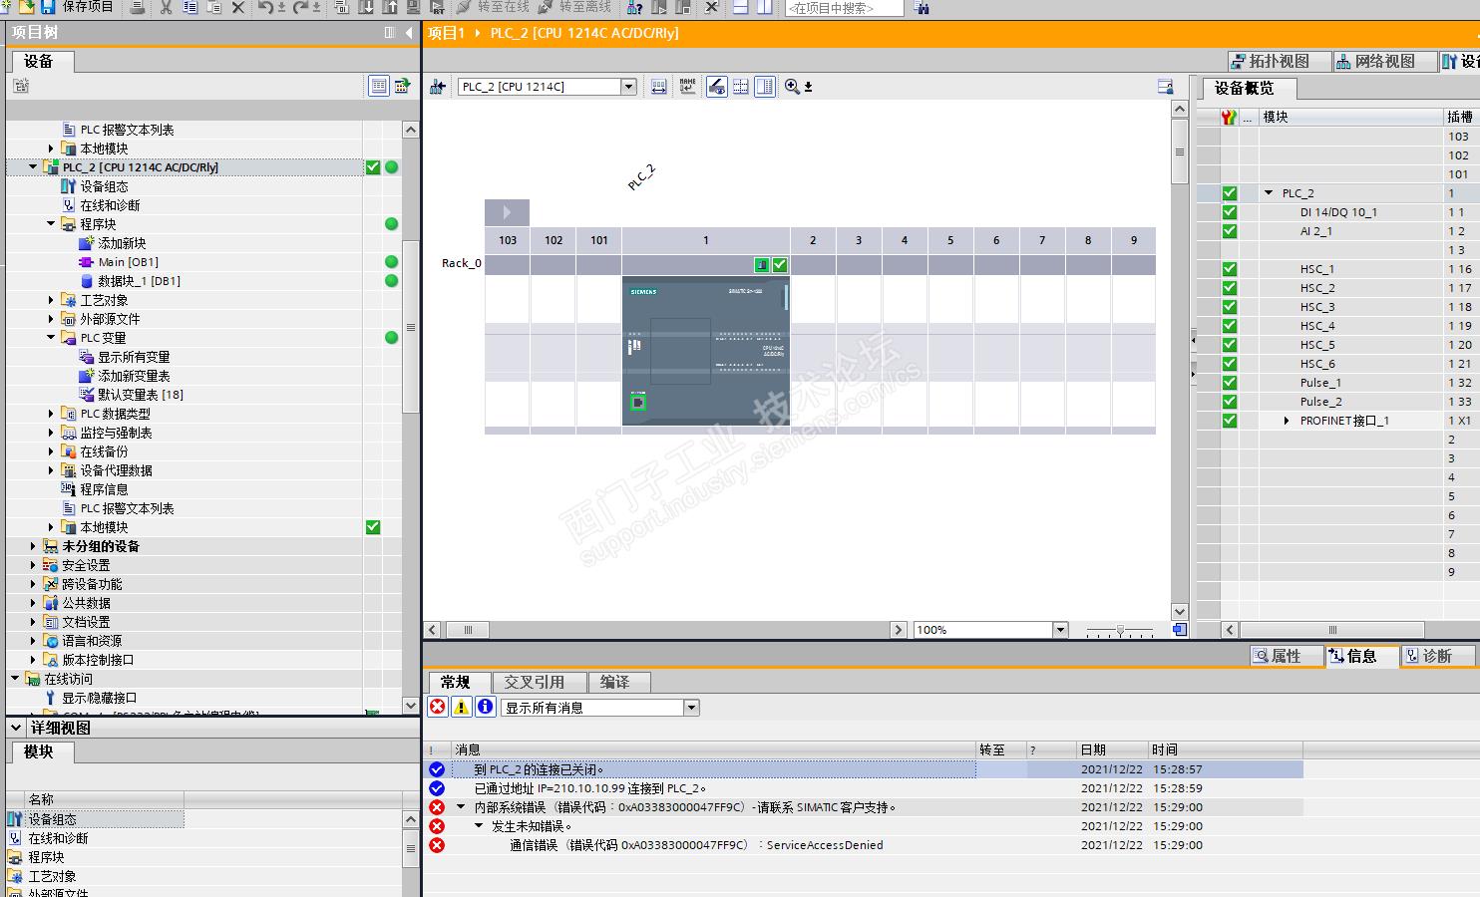Collapse the PLC 变量 folder
1480x897 pixels.
tap(51, 338)
